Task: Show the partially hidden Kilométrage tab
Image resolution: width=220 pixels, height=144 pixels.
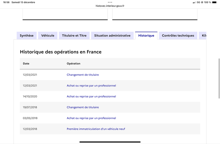Action: 203,36
